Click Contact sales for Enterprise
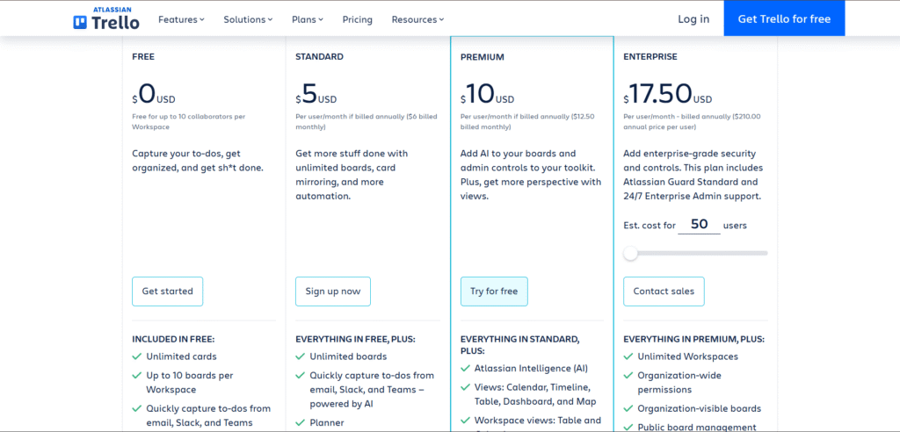This screenshot has height=432, width=900. (664, 292)
